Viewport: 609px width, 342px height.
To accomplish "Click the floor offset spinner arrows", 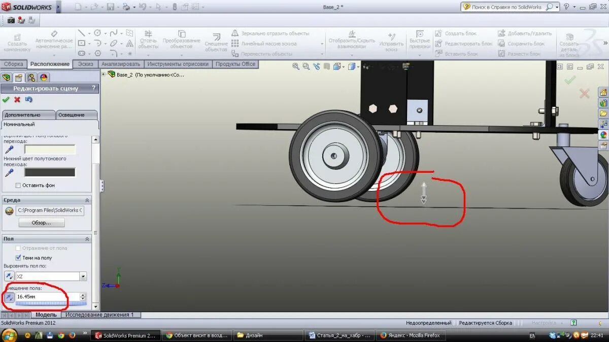I will [x=83, y=297].
